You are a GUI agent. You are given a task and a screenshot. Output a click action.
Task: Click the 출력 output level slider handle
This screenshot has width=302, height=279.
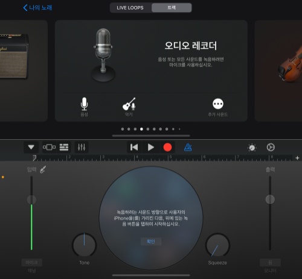pyautogui.click(x=270, y=199)
